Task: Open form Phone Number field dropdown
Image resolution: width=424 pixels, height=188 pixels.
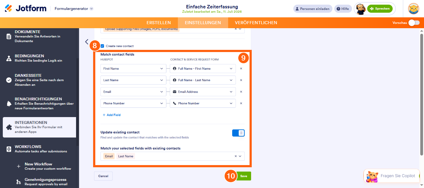Action: tap(203, 103)
